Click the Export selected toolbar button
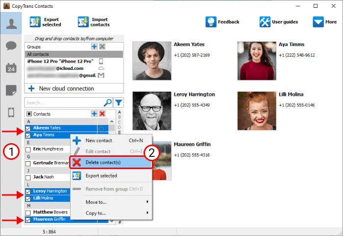This screenshot has height=236, width=343. [x=46, y=22]
